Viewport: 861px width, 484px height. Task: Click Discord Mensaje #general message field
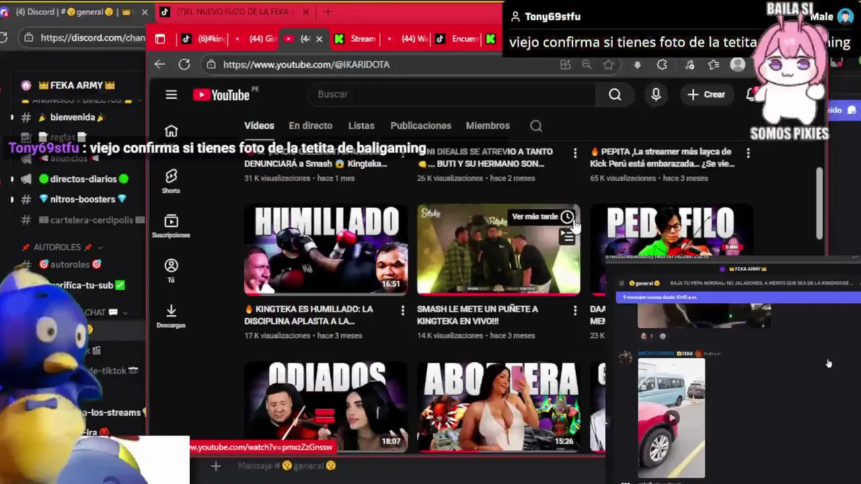pyautogui.click(x=286, y=466)
